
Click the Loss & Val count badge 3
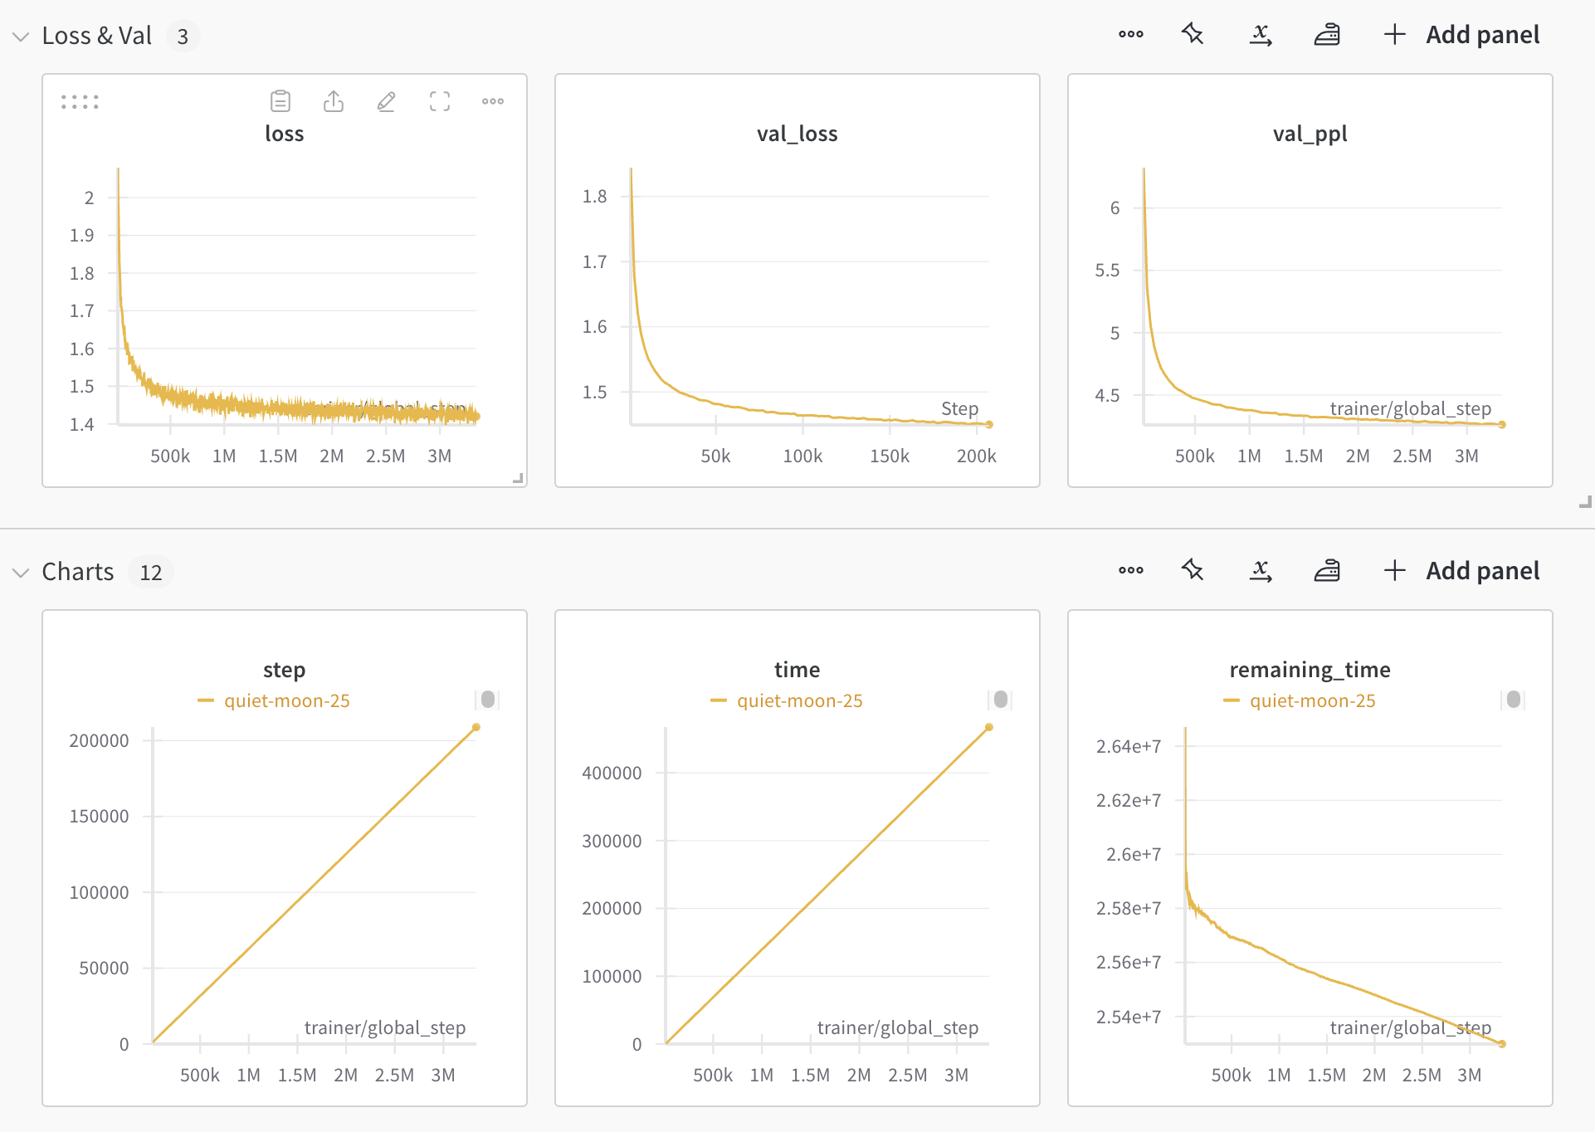point(183,37)
